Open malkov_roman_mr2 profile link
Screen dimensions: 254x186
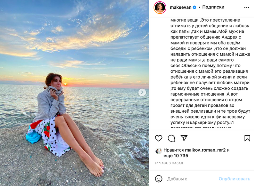click(205, 150)
